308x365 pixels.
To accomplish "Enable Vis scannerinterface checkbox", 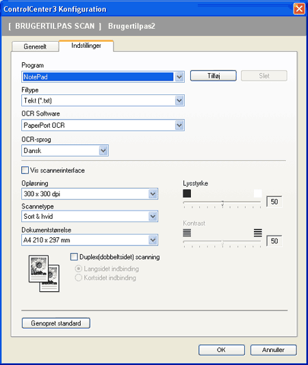I will click(x=25, y=170).
